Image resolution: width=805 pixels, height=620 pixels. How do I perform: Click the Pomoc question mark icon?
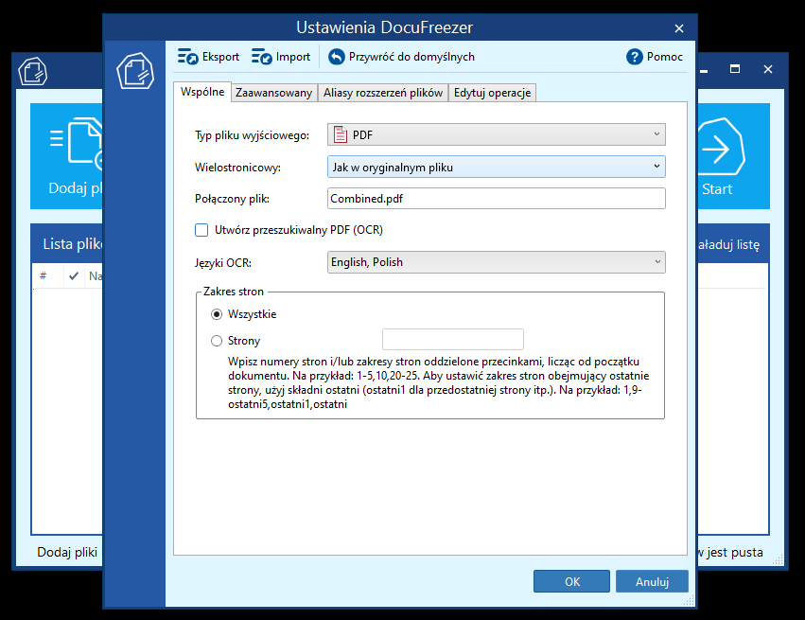point(635,57)
